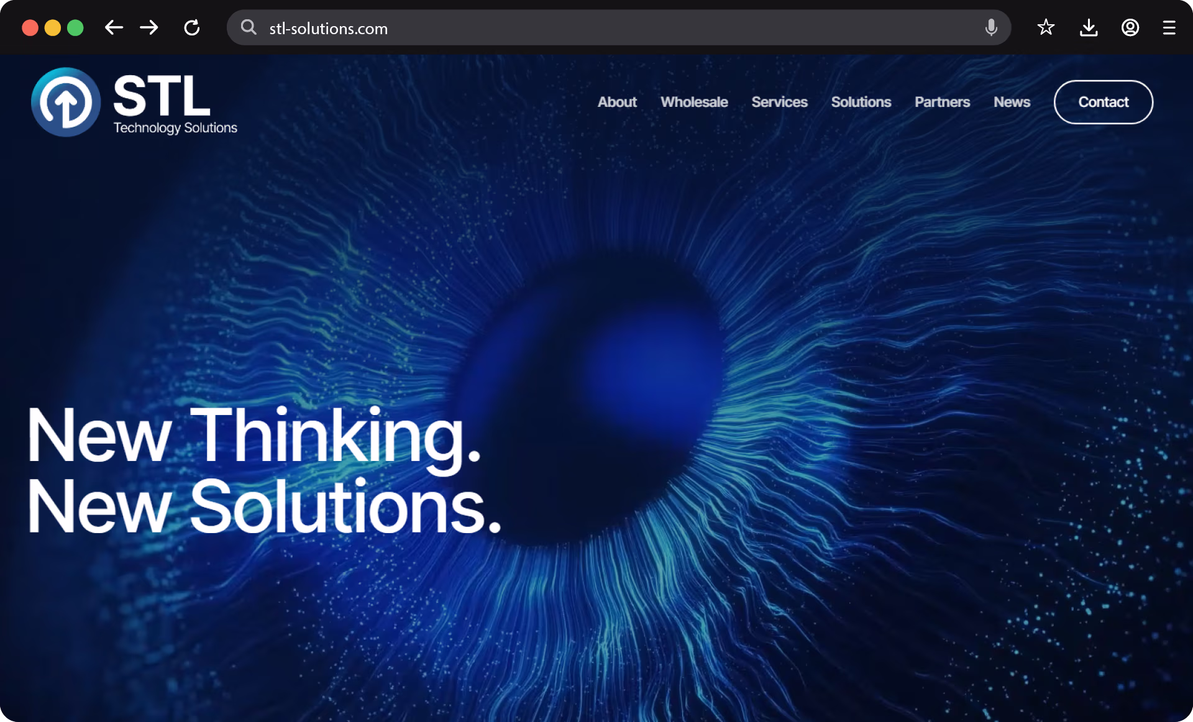Click the green macOS window button
This screenshot has width=1193, height=722.
pyautogui.click(x=75, y=28)
